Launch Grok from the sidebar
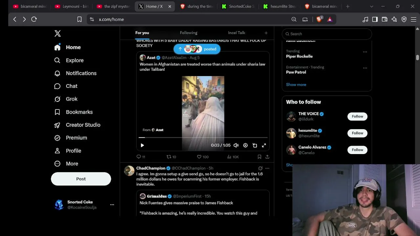This screenshot has width=420, height=236. pyautogui.click(x=66, y=99)
